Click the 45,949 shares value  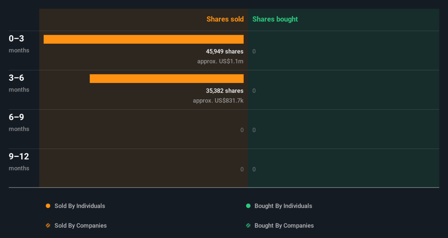pos(225,52)
